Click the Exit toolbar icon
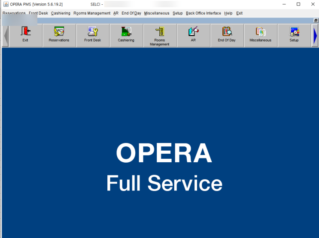This screenshot has width=319, height=238. tap(25, 35)
